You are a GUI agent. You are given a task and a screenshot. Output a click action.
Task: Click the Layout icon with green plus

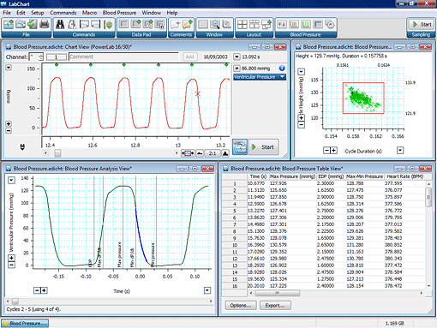[266, 24]
